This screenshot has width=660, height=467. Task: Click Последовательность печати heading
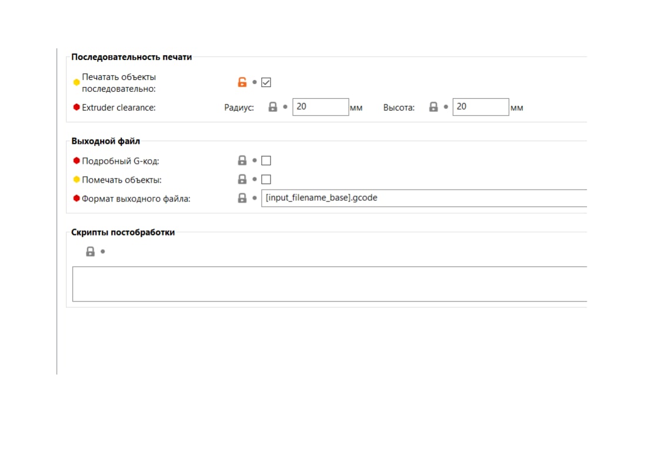pos(131,57)
